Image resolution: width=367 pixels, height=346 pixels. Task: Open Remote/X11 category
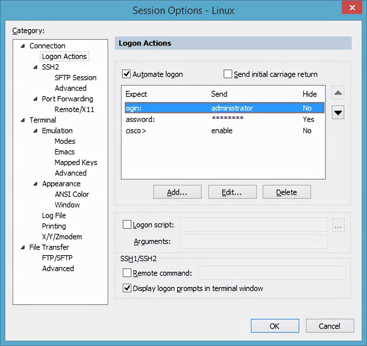74,109
